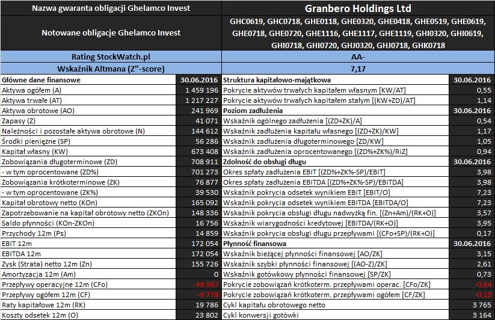Click the value '41 071'

(x=207, y=121)
